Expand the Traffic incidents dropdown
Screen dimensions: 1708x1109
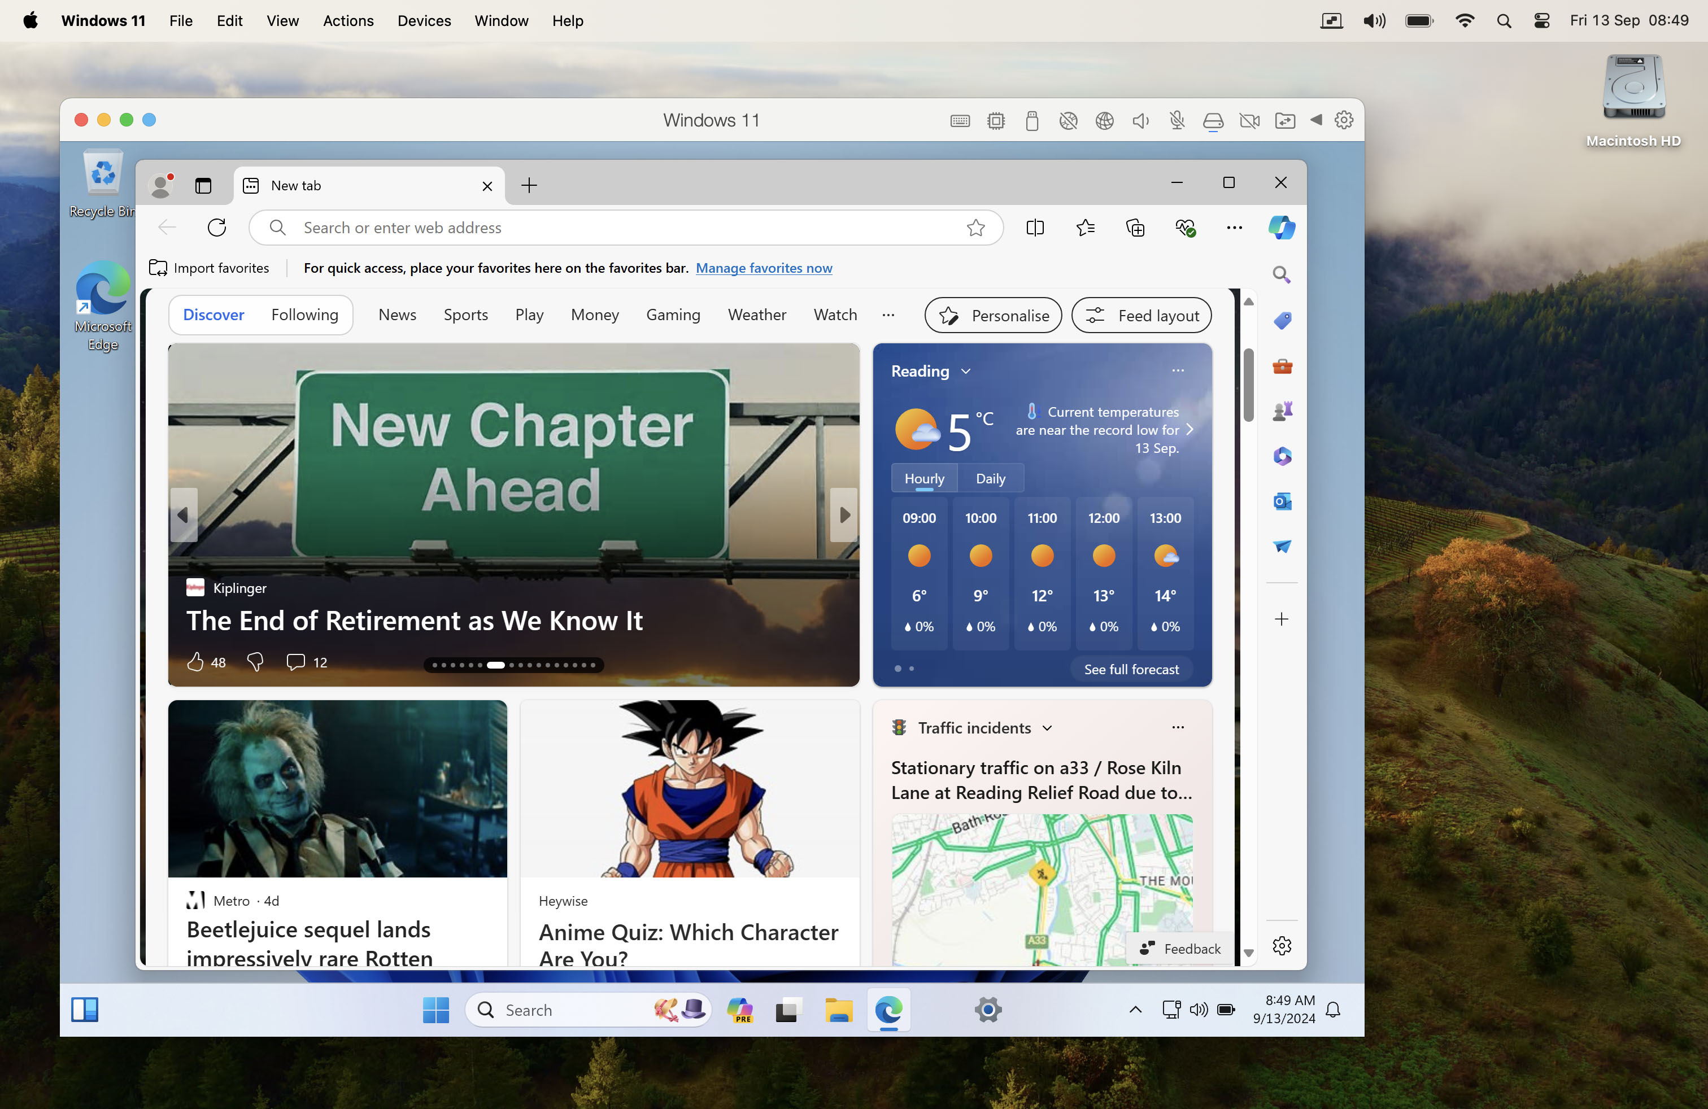[x=1048, y=727]
